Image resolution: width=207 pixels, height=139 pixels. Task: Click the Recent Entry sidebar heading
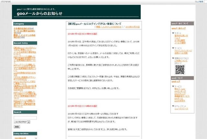[25, 43]
